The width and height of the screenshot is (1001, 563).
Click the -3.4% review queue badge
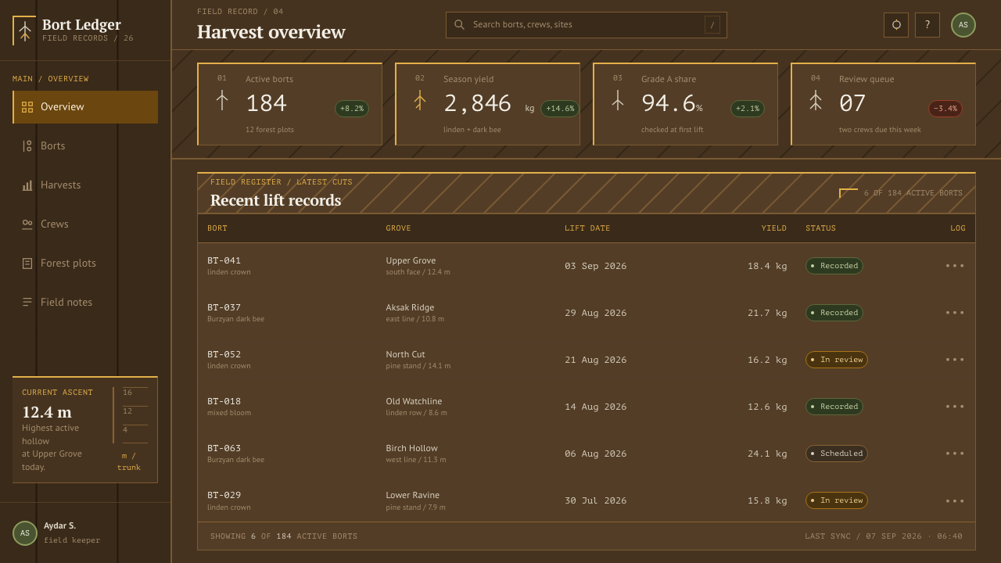(x=945, y=109)
